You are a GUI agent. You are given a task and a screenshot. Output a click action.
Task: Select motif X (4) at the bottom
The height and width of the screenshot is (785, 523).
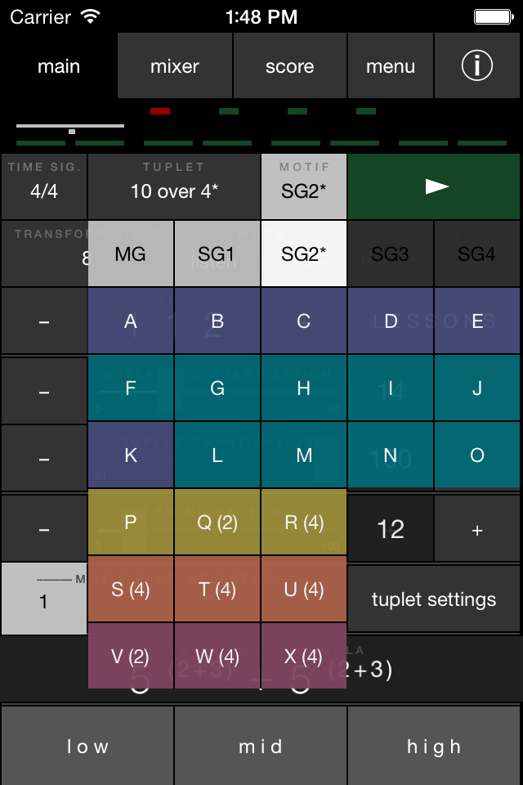point(303,655)
